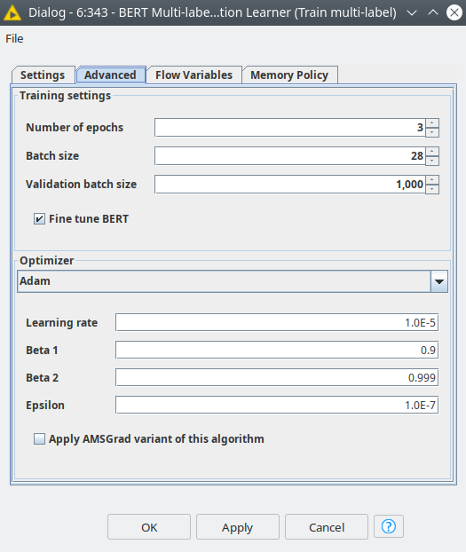Image resolution: width=466 pixels, height=552 pixels.
Task: Open the help question mark button
Action: pyautogui.click(x=389, y=526)
